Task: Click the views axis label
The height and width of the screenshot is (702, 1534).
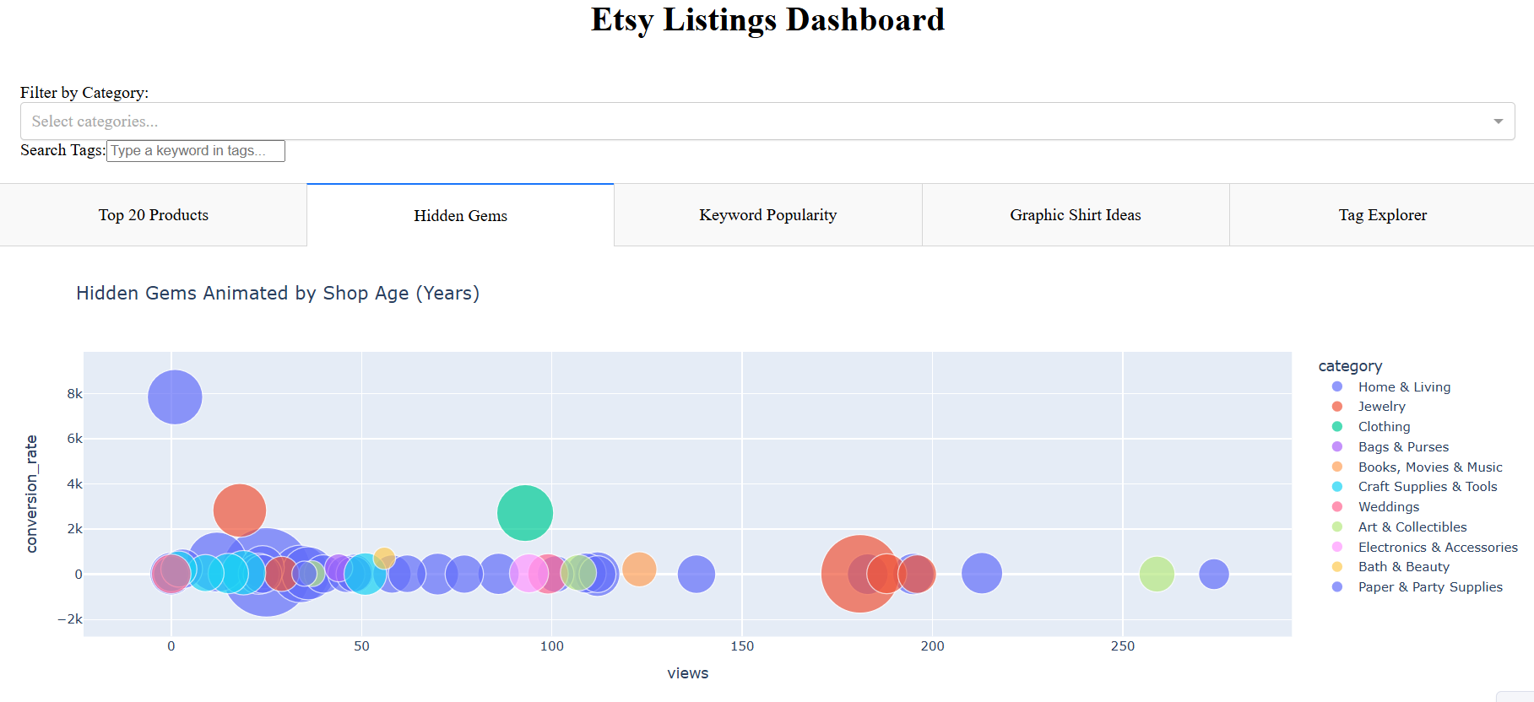Action: [x=688, y=673]
